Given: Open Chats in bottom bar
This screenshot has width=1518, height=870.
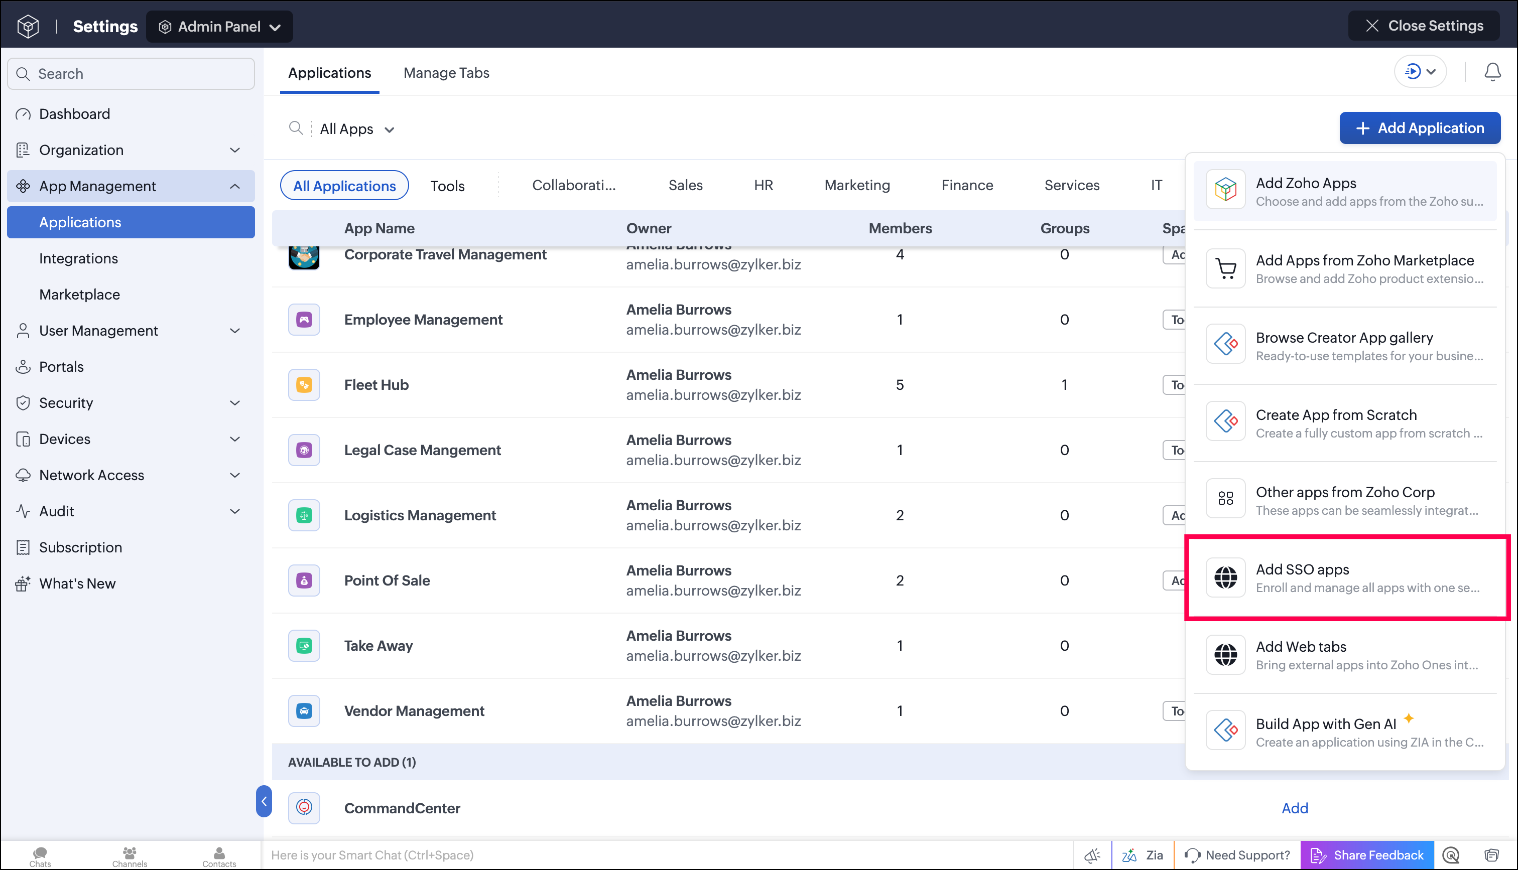Looking at the screenshot, I should (40, 856).
